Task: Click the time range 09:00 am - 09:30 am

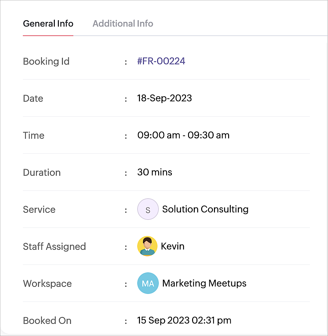Action: click(x=183, y=135)
